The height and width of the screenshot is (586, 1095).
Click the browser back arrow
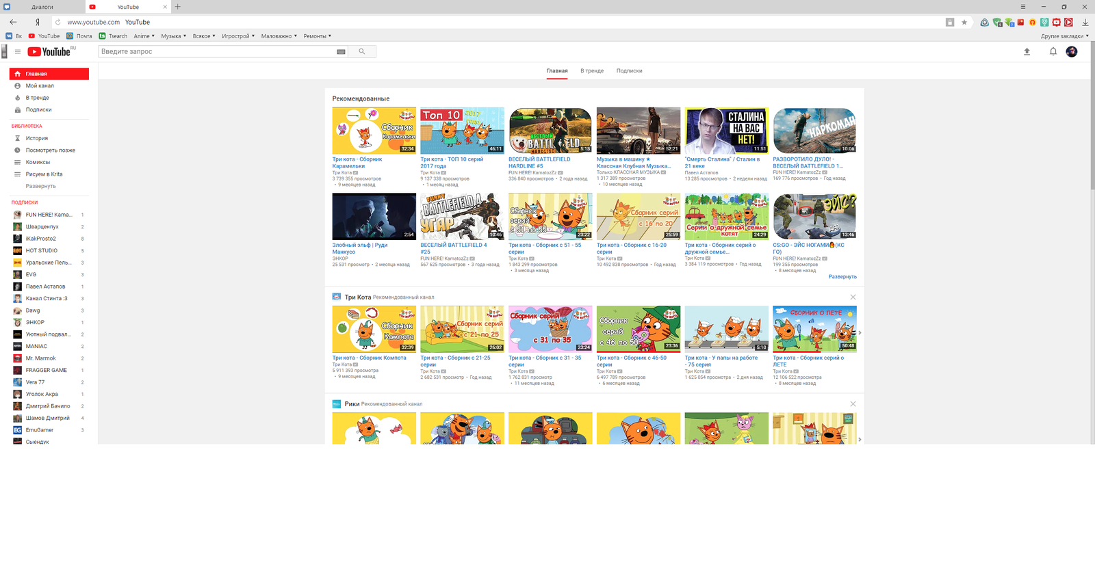(13, 22)
